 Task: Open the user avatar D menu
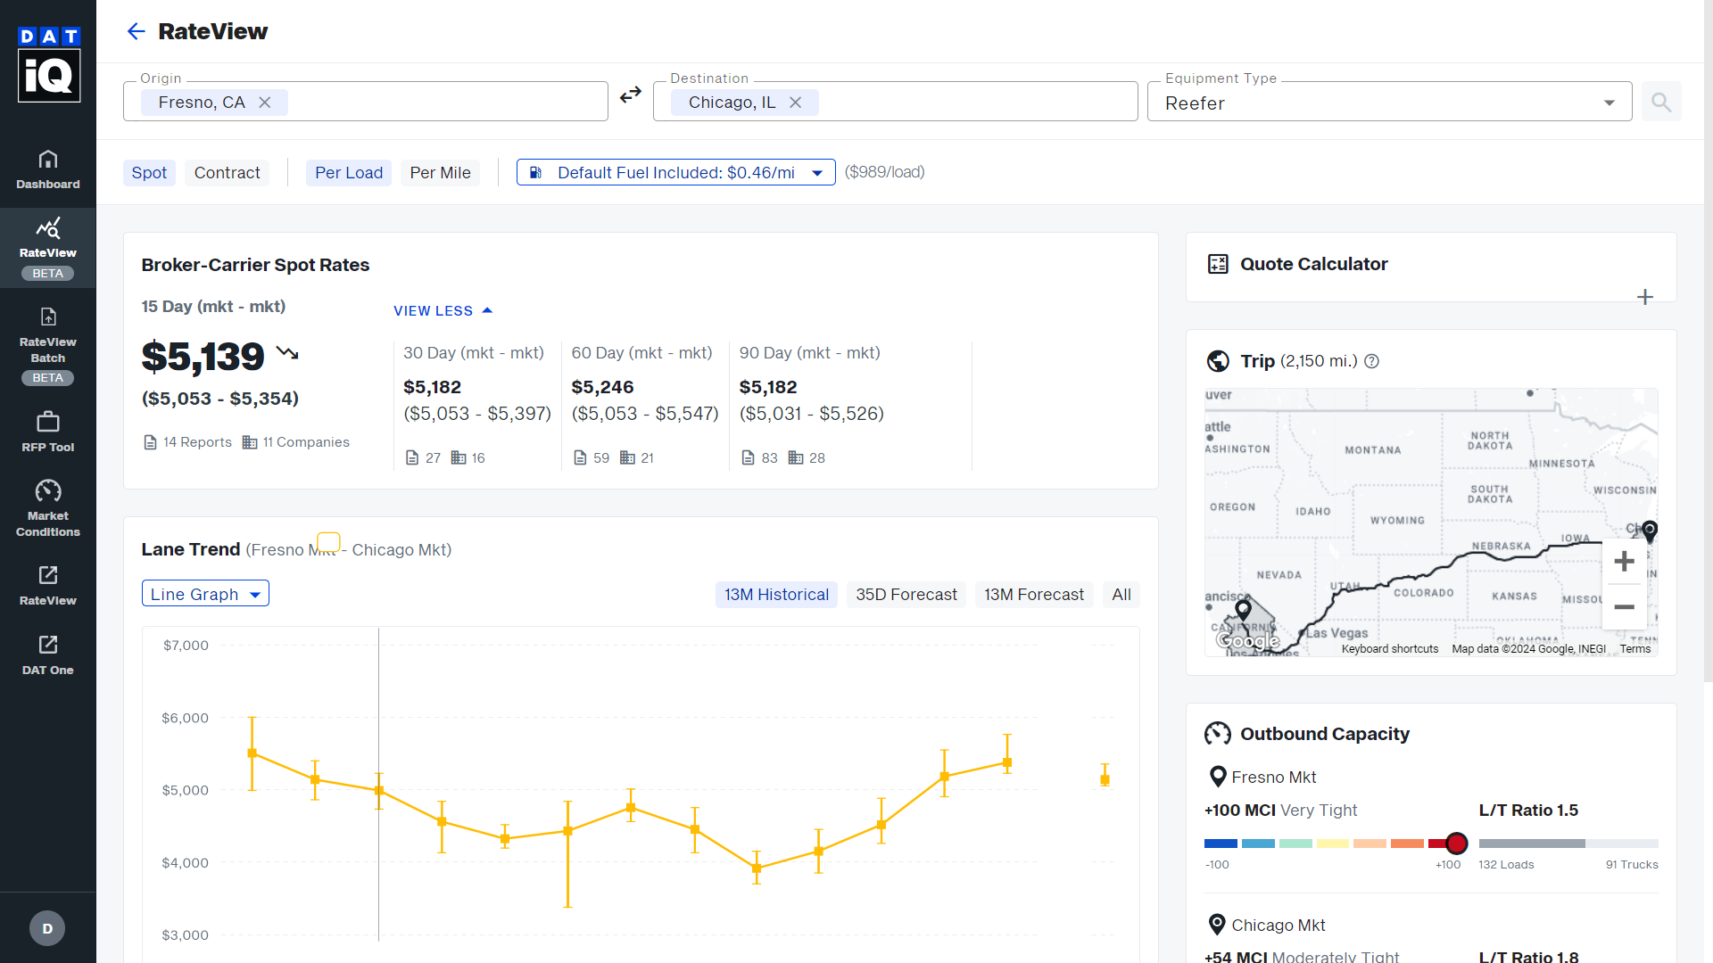(47, 928)
